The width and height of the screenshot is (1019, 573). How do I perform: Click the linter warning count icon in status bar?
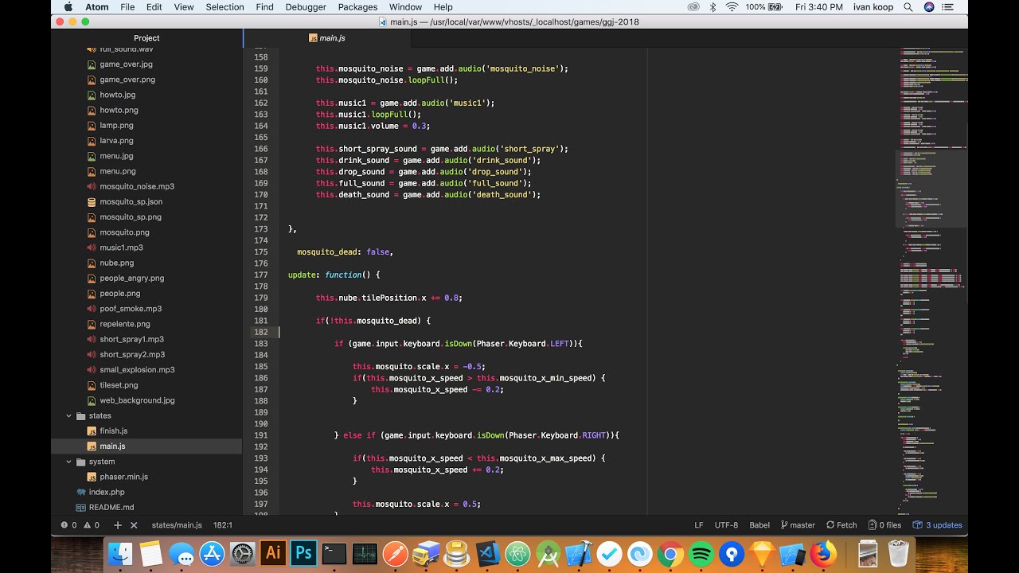(87, 525)
